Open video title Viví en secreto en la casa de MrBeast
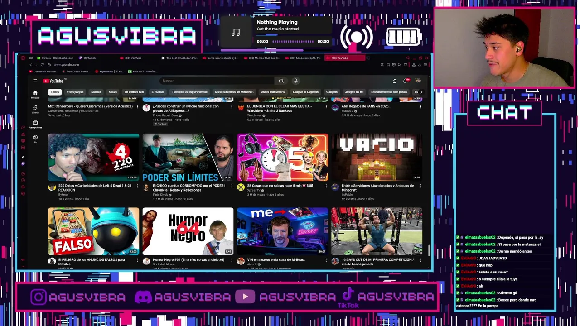The width and height of the screenshot is (580, 326). 276,260
